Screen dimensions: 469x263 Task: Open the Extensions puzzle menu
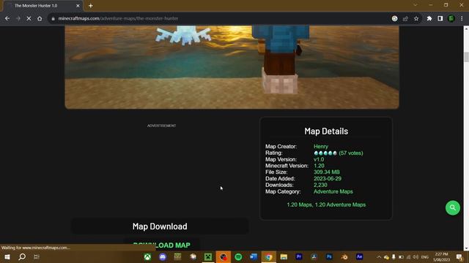pyautogui.click(x=429, y=18)
